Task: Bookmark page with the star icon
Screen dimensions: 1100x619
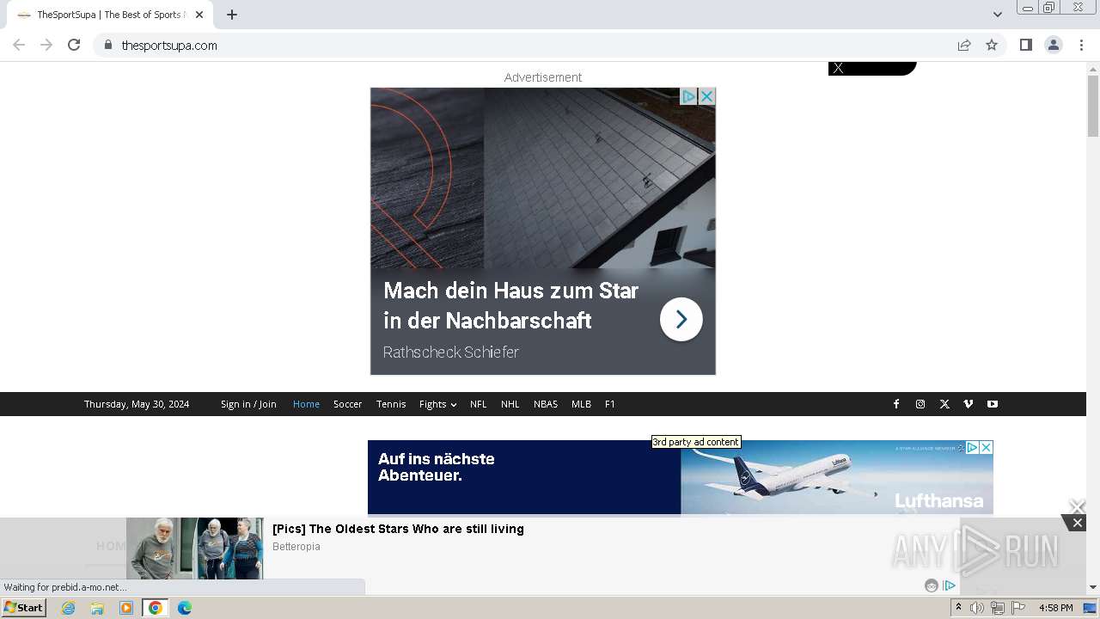Action: (x=992, y=45)
